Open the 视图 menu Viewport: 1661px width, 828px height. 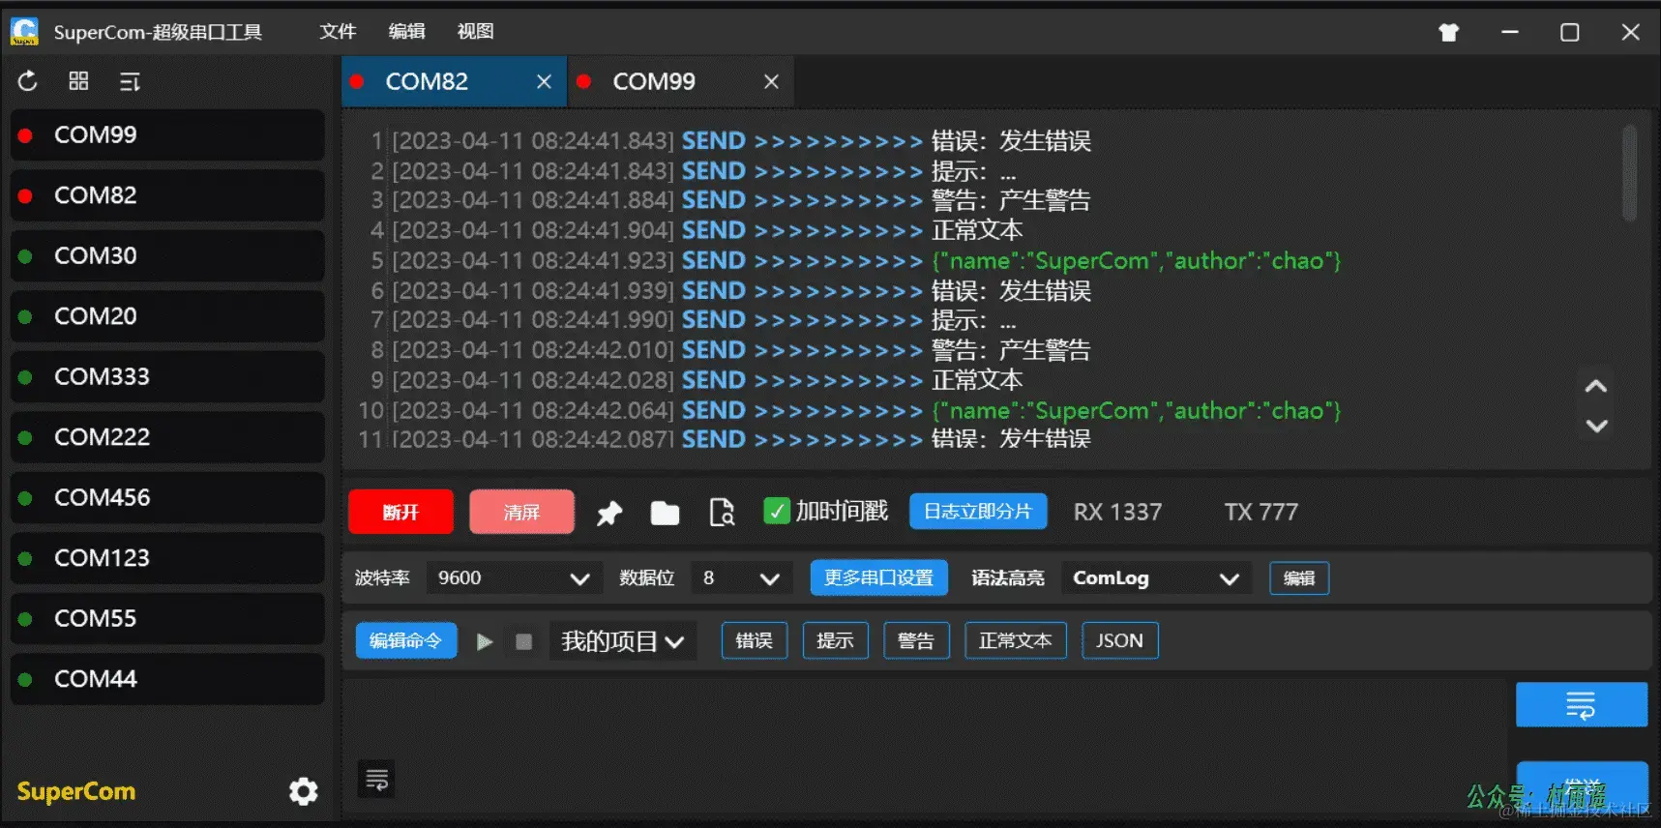point(475,32)
